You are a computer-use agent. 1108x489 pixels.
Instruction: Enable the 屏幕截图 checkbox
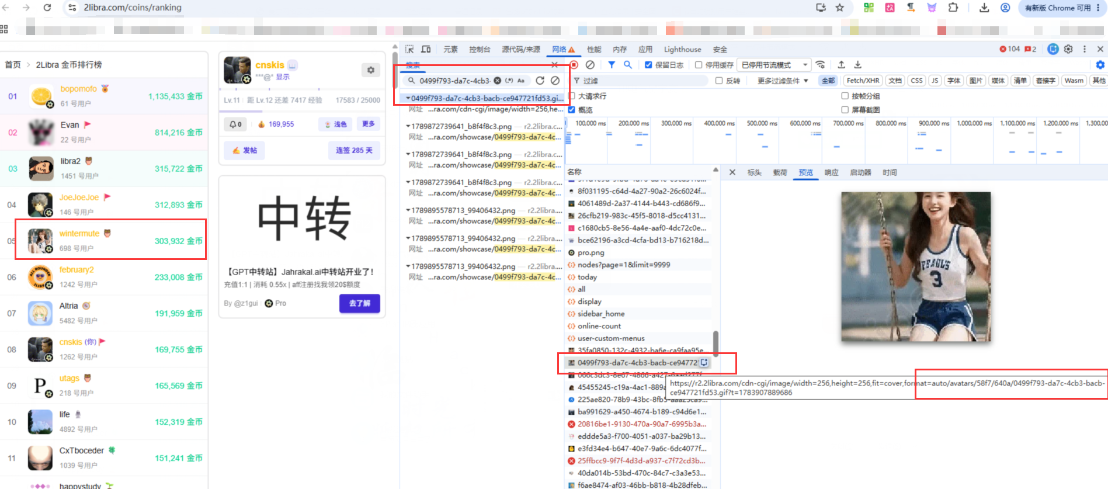coord(845,110)
